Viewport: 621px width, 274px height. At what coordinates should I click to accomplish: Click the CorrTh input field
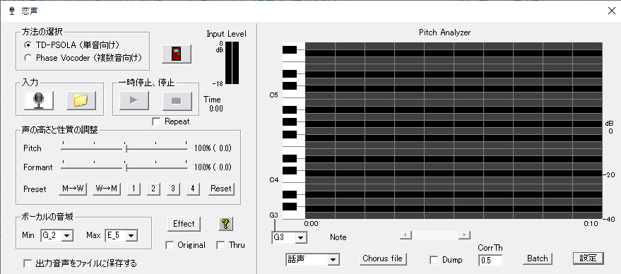click(x=490, y=261)
